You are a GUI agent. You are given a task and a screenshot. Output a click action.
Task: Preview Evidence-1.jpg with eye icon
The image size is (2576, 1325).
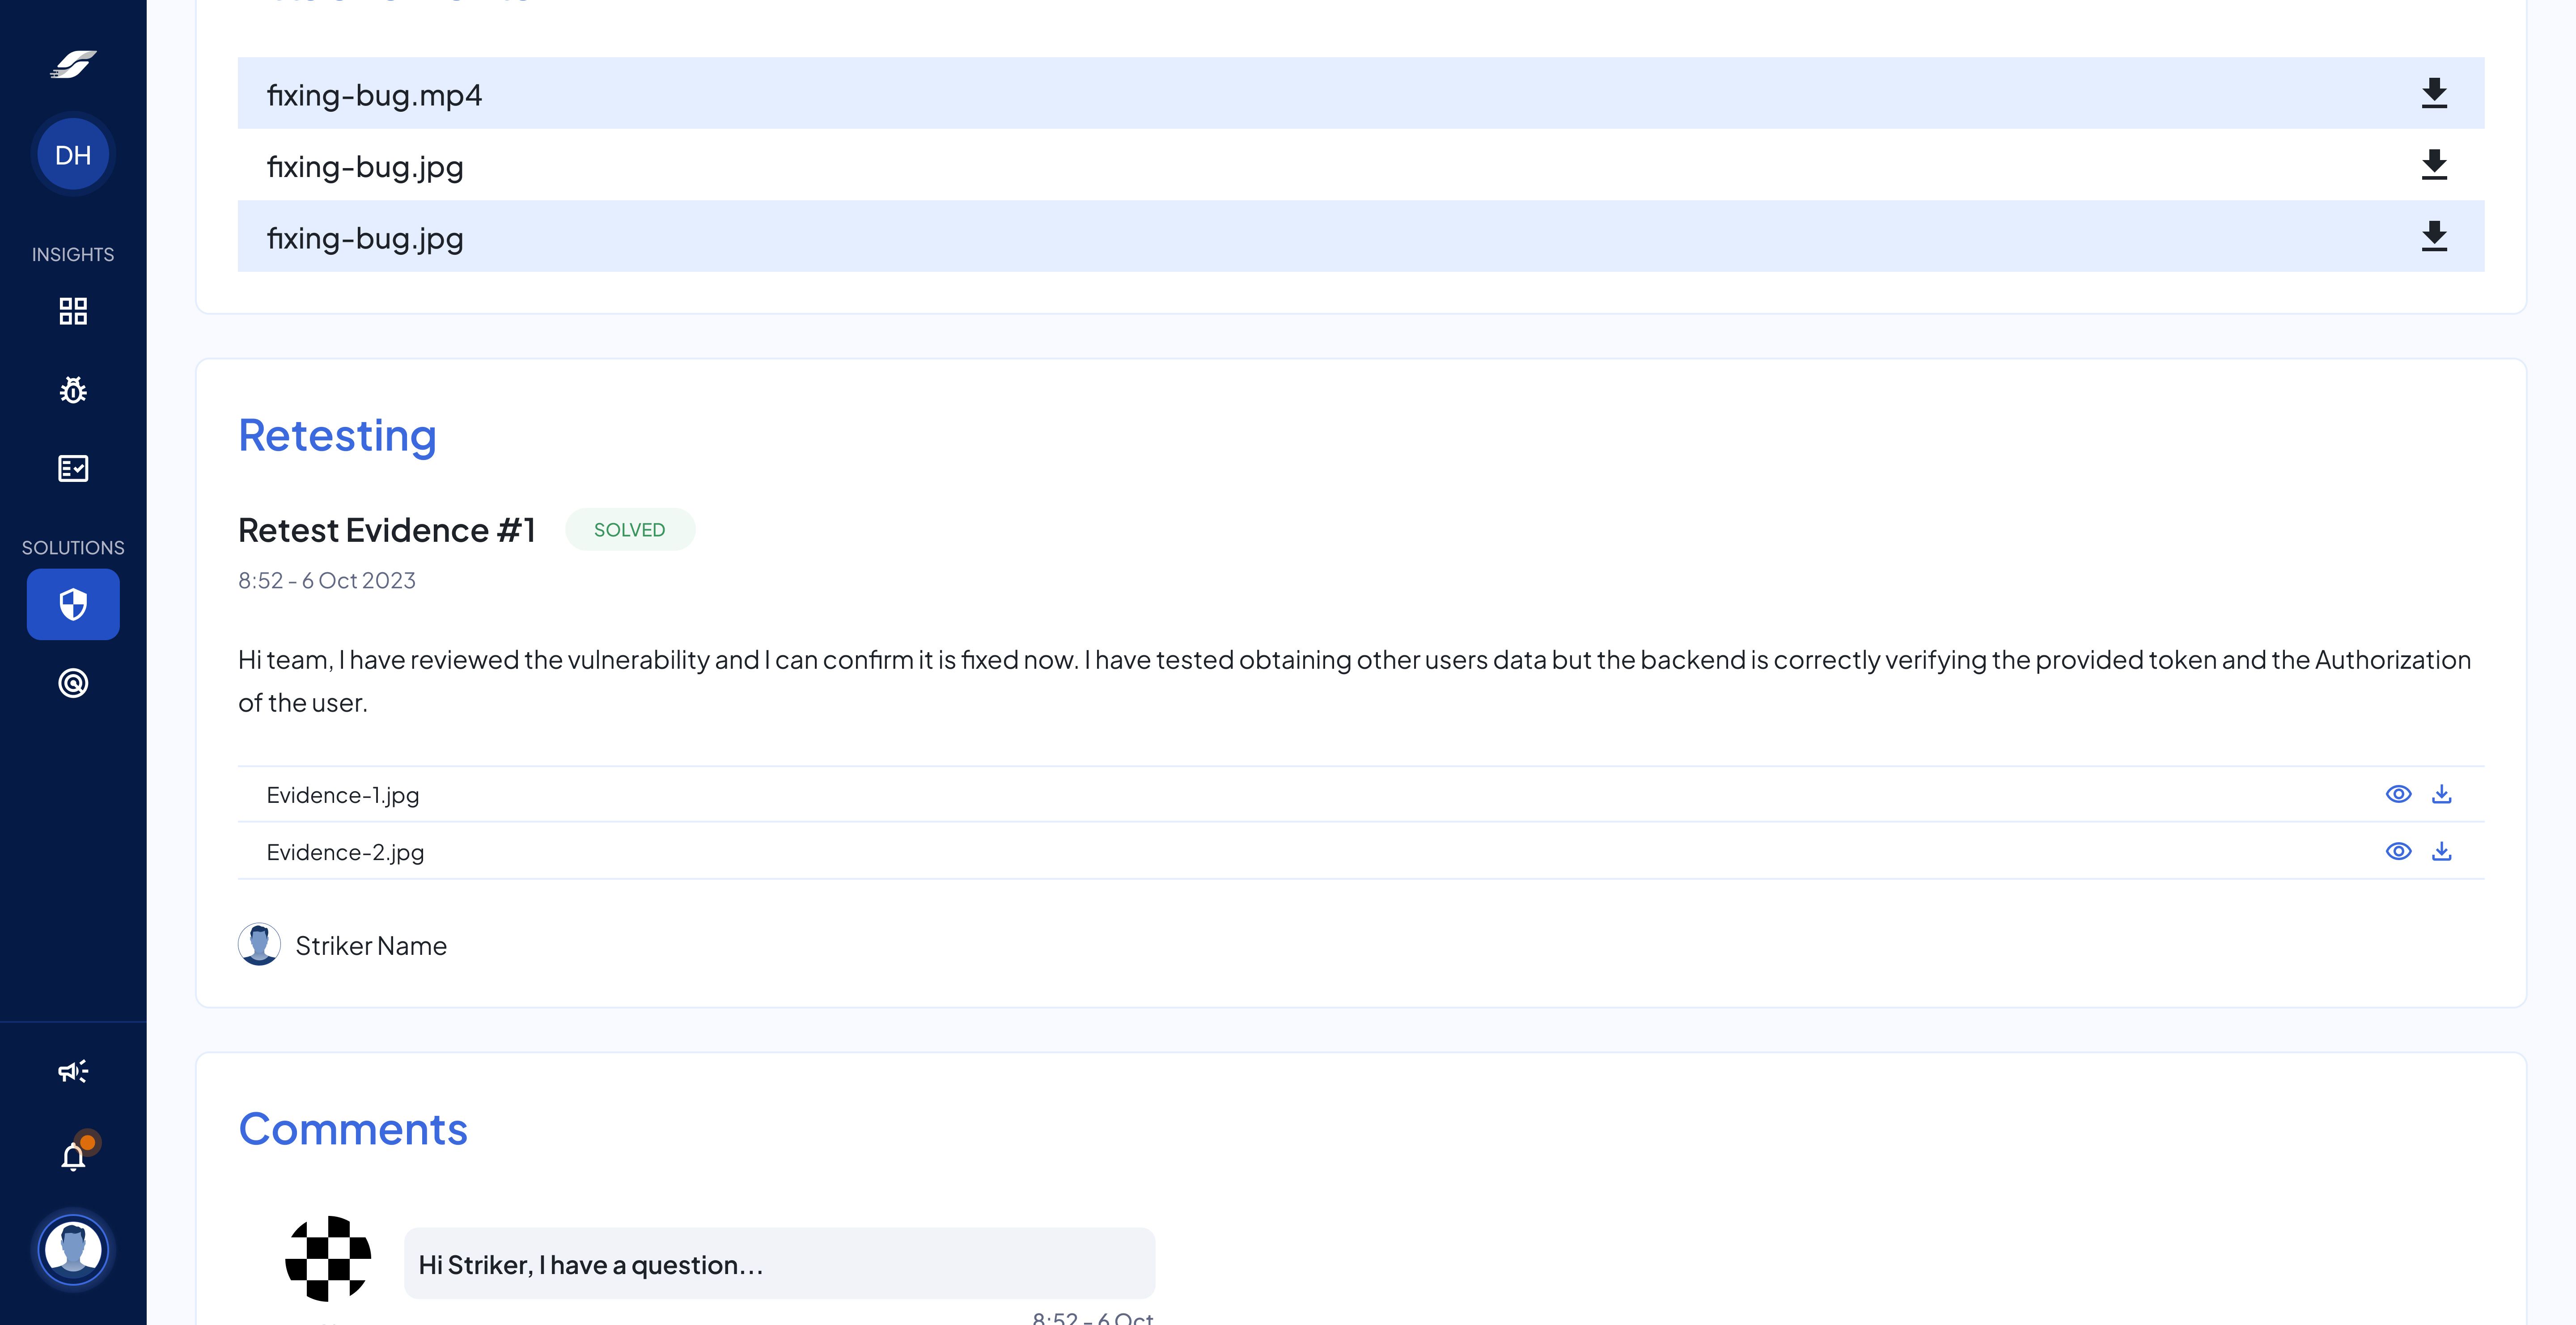pyautogui.click(x=2398, y=794)
